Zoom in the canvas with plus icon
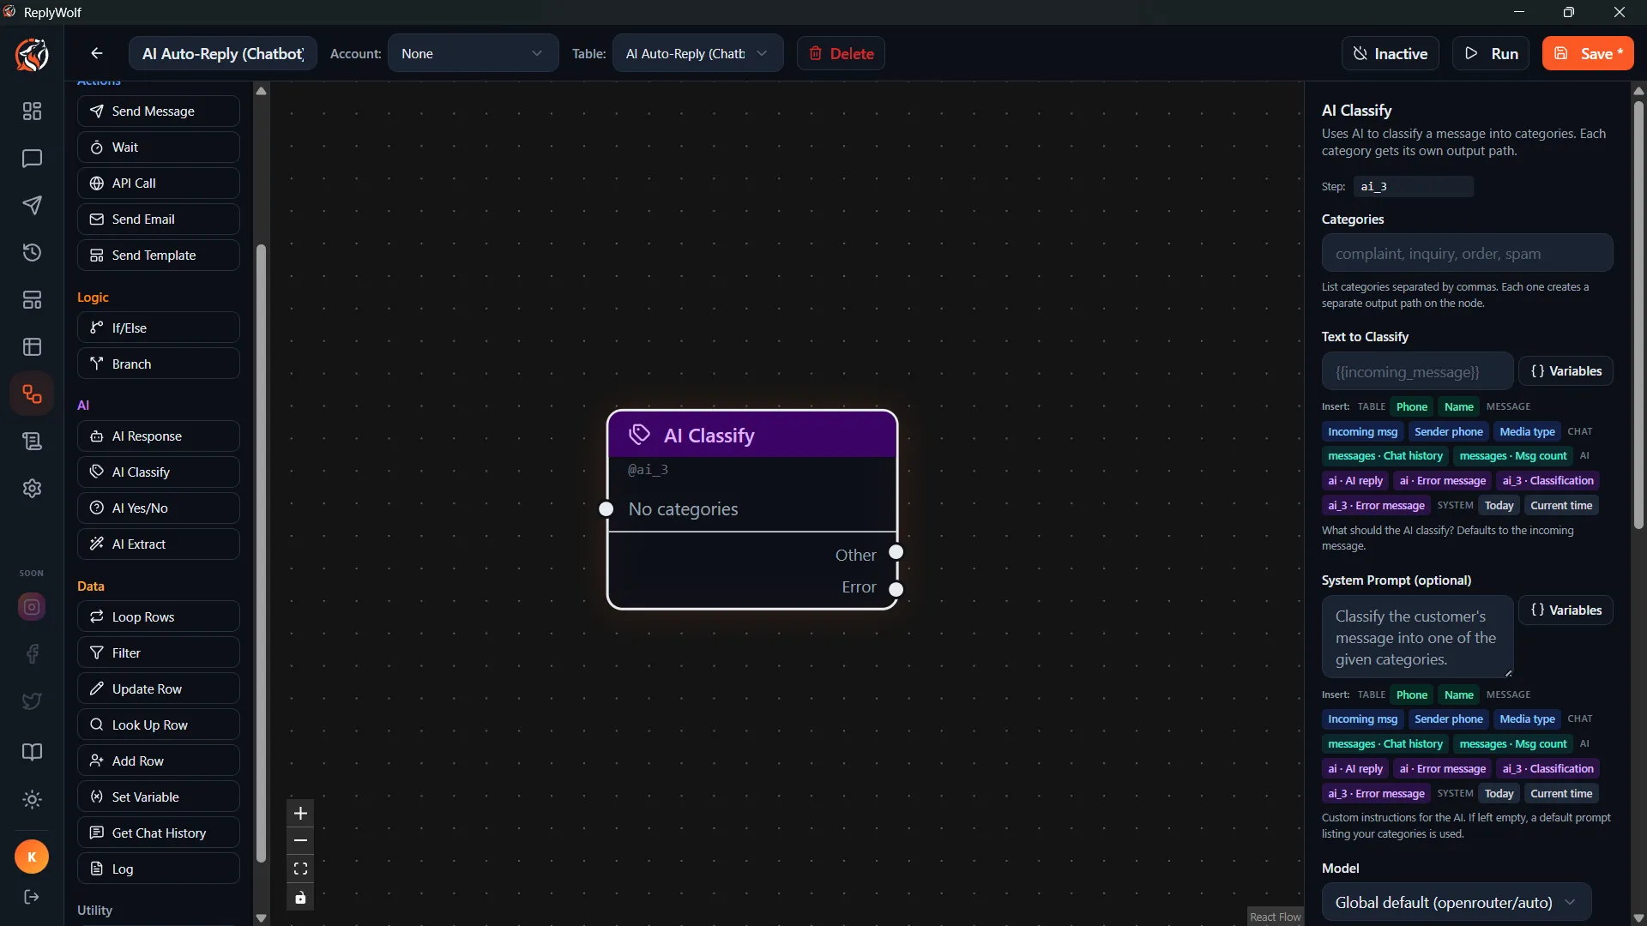This screenshot has height=926, width=1647. coord(300,813)
